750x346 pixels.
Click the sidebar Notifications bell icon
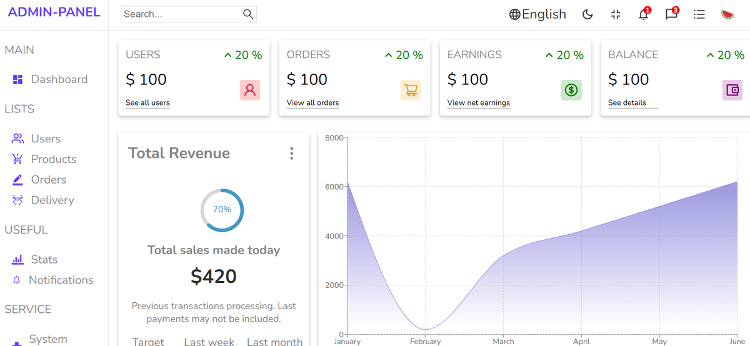17,280
